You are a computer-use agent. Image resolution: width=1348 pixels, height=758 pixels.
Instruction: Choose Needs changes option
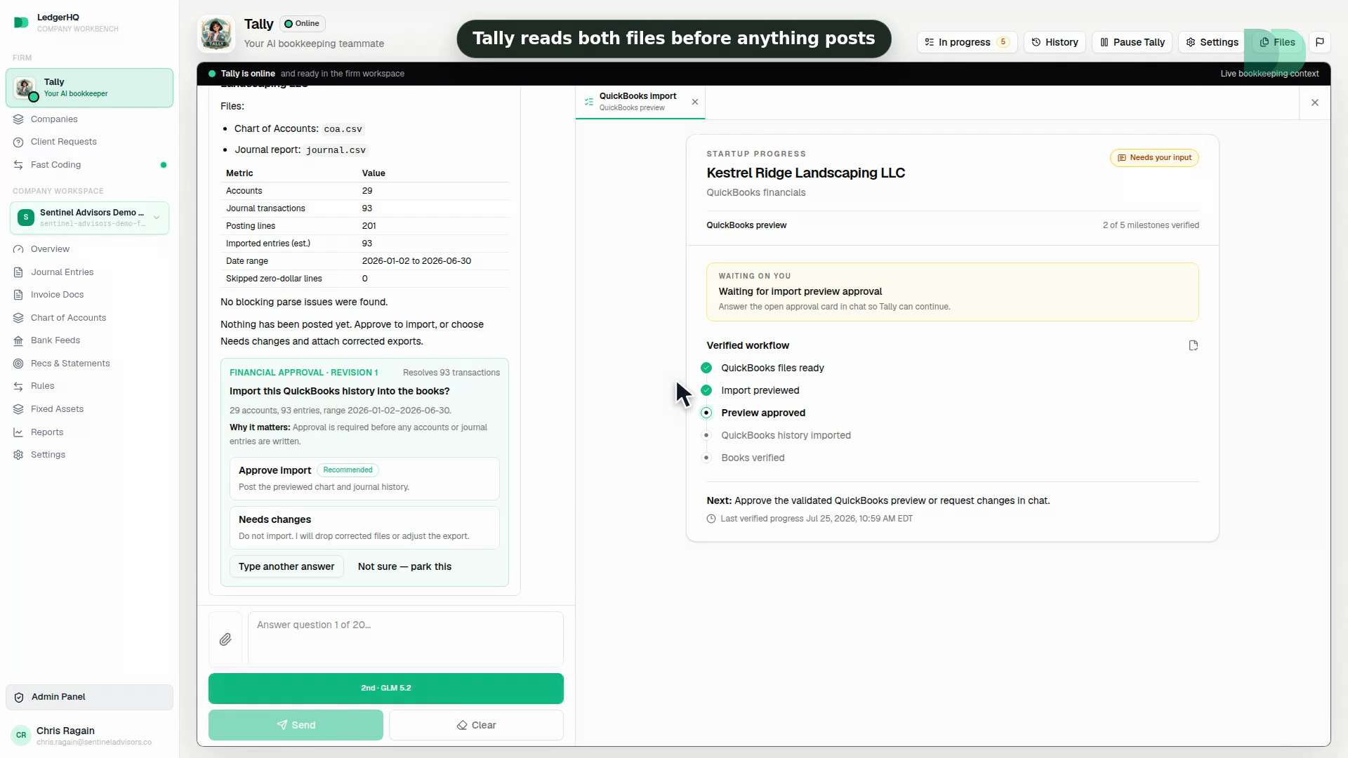[364, 528]
